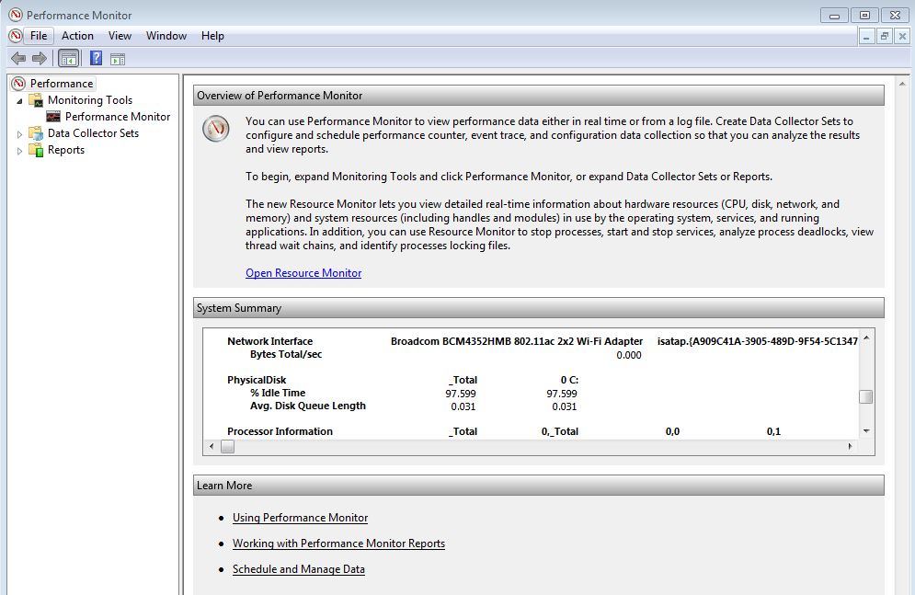Click the _Total heading in Processor Information row
915x595 pixels.
click(x=463, y=431)
